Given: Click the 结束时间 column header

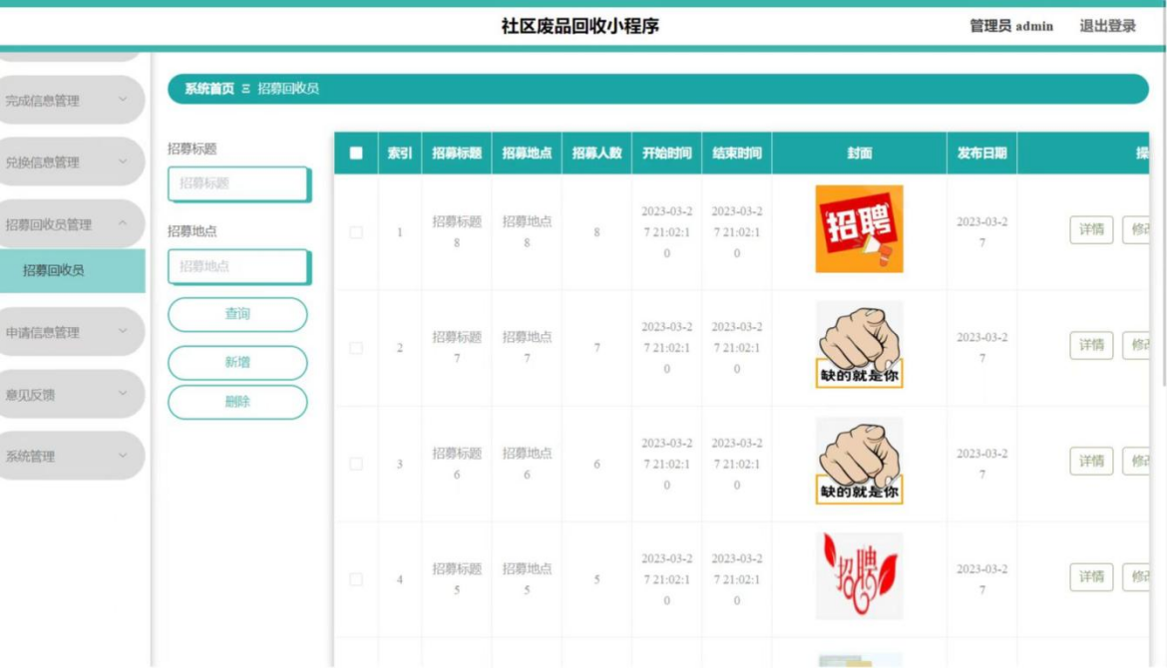Looking at the screenshot, I should coord(737,153).
